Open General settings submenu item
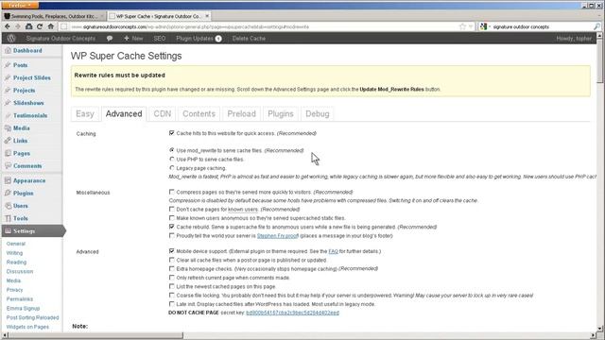This screenshot has height=340, width=605. tap(16, 244)
